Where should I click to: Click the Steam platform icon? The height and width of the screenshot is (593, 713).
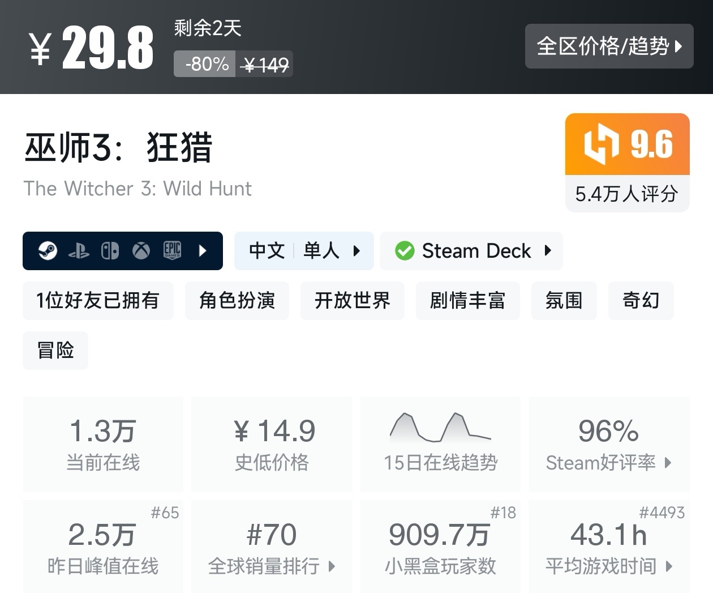click(x=48, y=251)
